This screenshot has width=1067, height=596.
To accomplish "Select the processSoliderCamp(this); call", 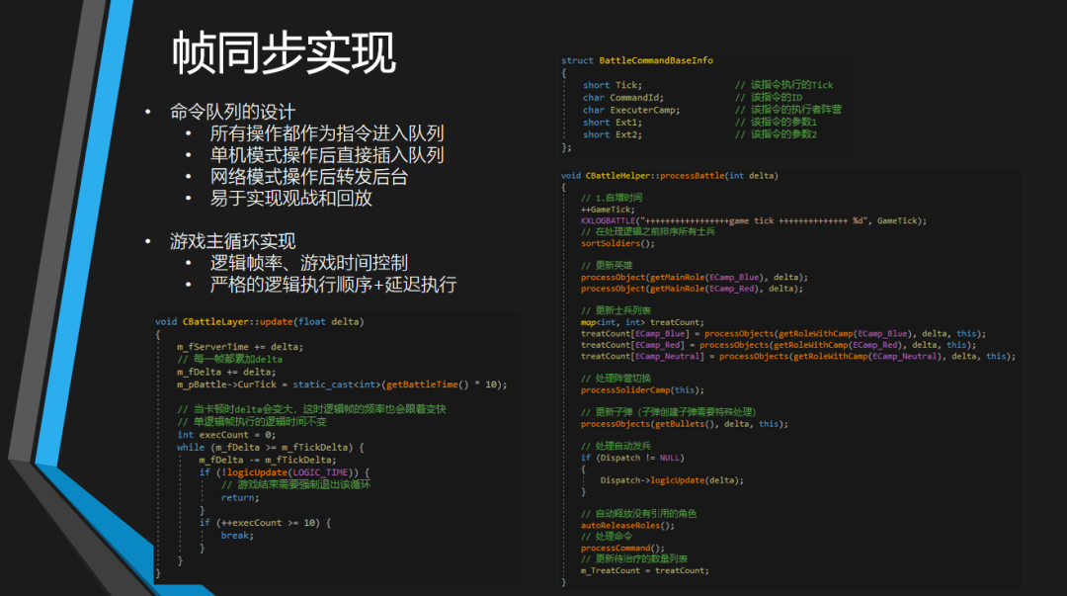I will point(642,390).
